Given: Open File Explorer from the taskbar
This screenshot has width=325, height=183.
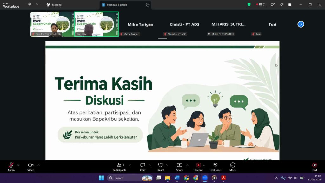Looking at the screenshot, I should click(168, 178).
